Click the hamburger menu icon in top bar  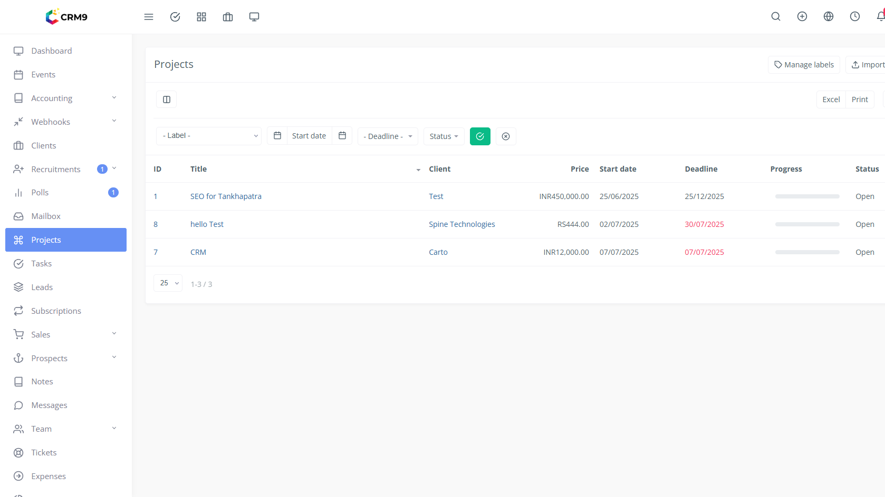[x=149, y=17]
